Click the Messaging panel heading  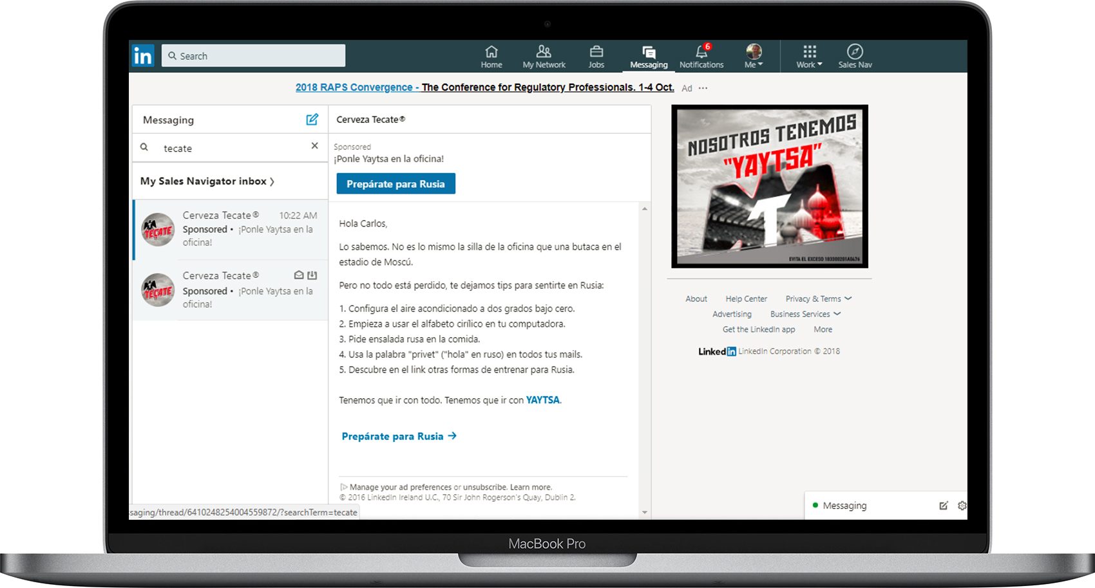click(168, 120)
